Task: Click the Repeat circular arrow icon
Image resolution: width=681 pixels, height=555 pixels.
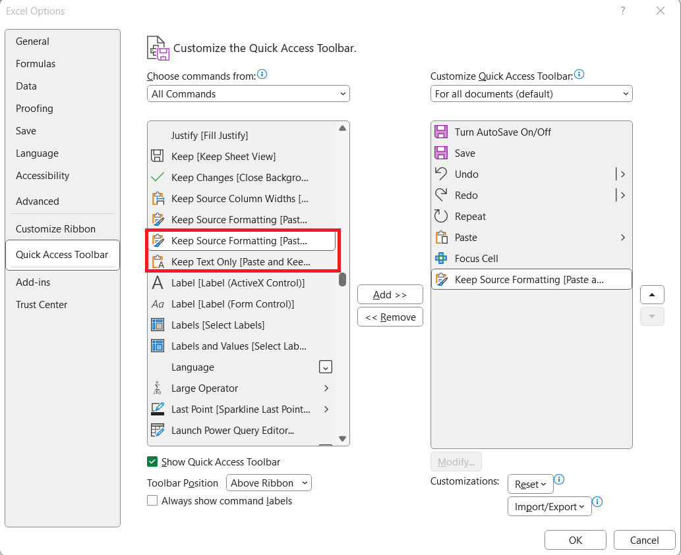Action: tap(441, 216)
